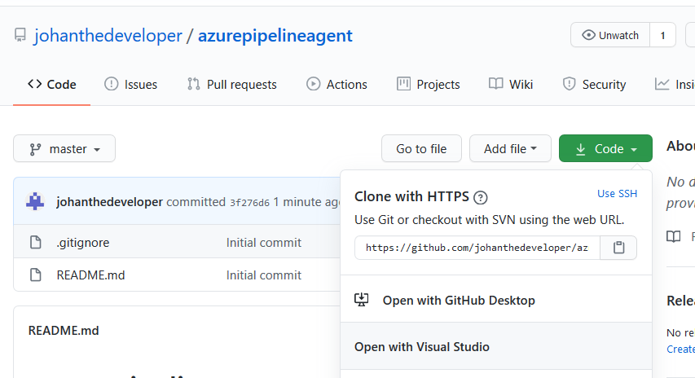The height and width of the screenshot is (378, 695).
Task: Click the file icon beside README.md
Action: [36, 275]
